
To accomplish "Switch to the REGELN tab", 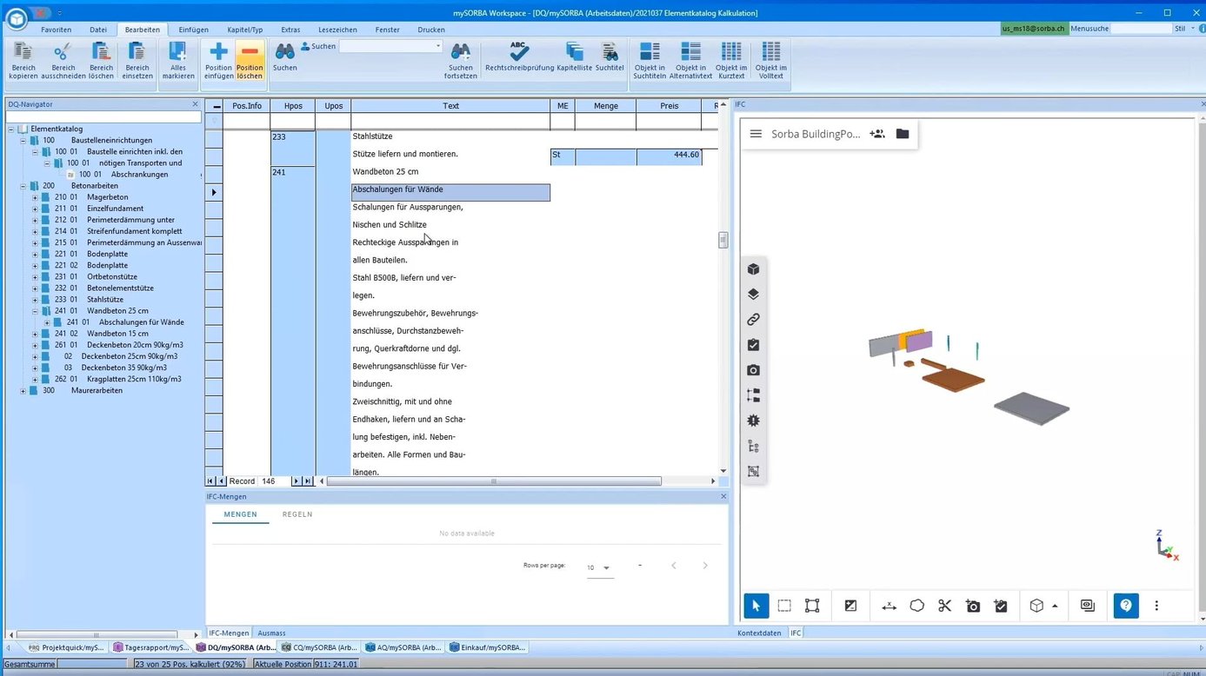I will tap(297, 514).
